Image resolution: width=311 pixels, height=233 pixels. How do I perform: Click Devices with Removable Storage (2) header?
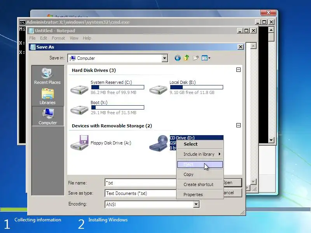click(x=112, y=126)
